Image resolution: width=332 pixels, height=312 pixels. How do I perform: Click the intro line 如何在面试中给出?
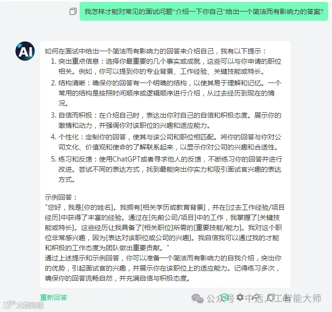155,51
